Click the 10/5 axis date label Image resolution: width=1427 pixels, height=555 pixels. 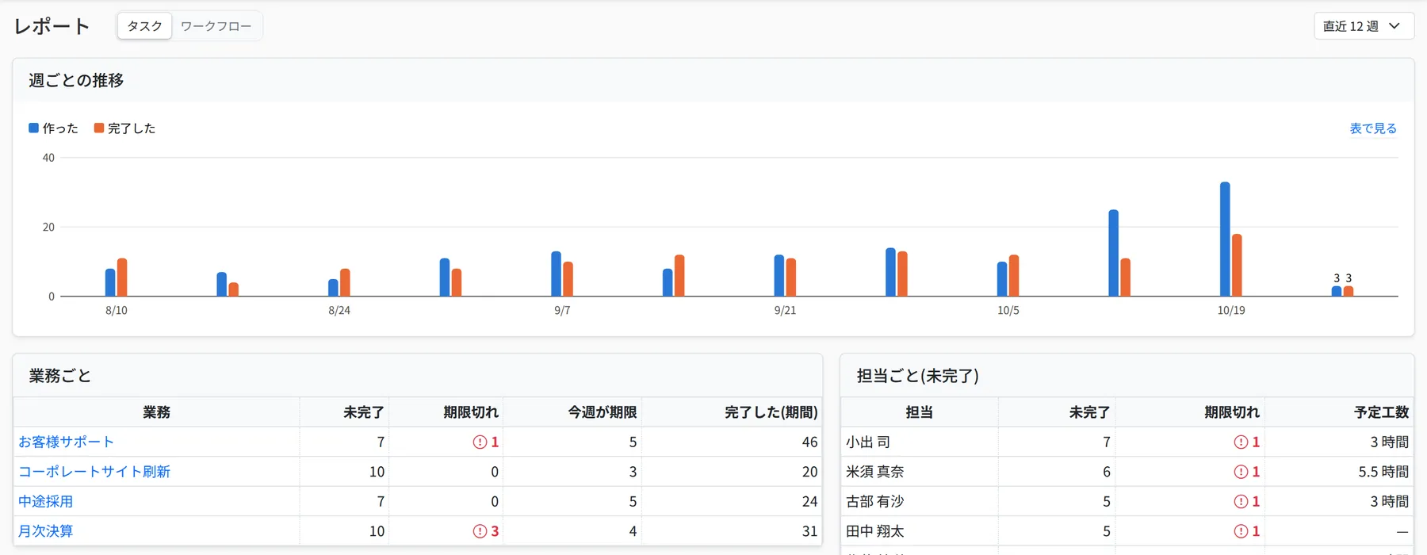[x=1008, y=311]
